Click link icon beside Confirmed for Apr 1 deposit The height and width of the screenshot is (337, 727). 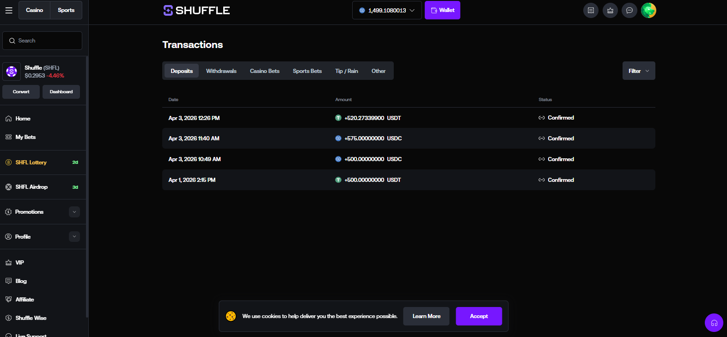tap(542, 180)
